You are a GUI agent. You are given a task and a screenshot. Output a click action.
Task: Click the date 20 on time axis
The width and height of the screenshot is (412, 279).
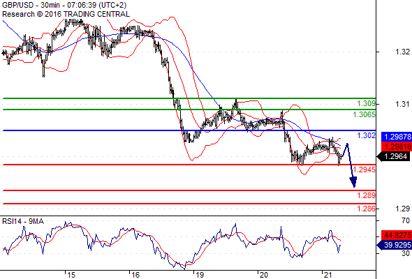point(263,275)
